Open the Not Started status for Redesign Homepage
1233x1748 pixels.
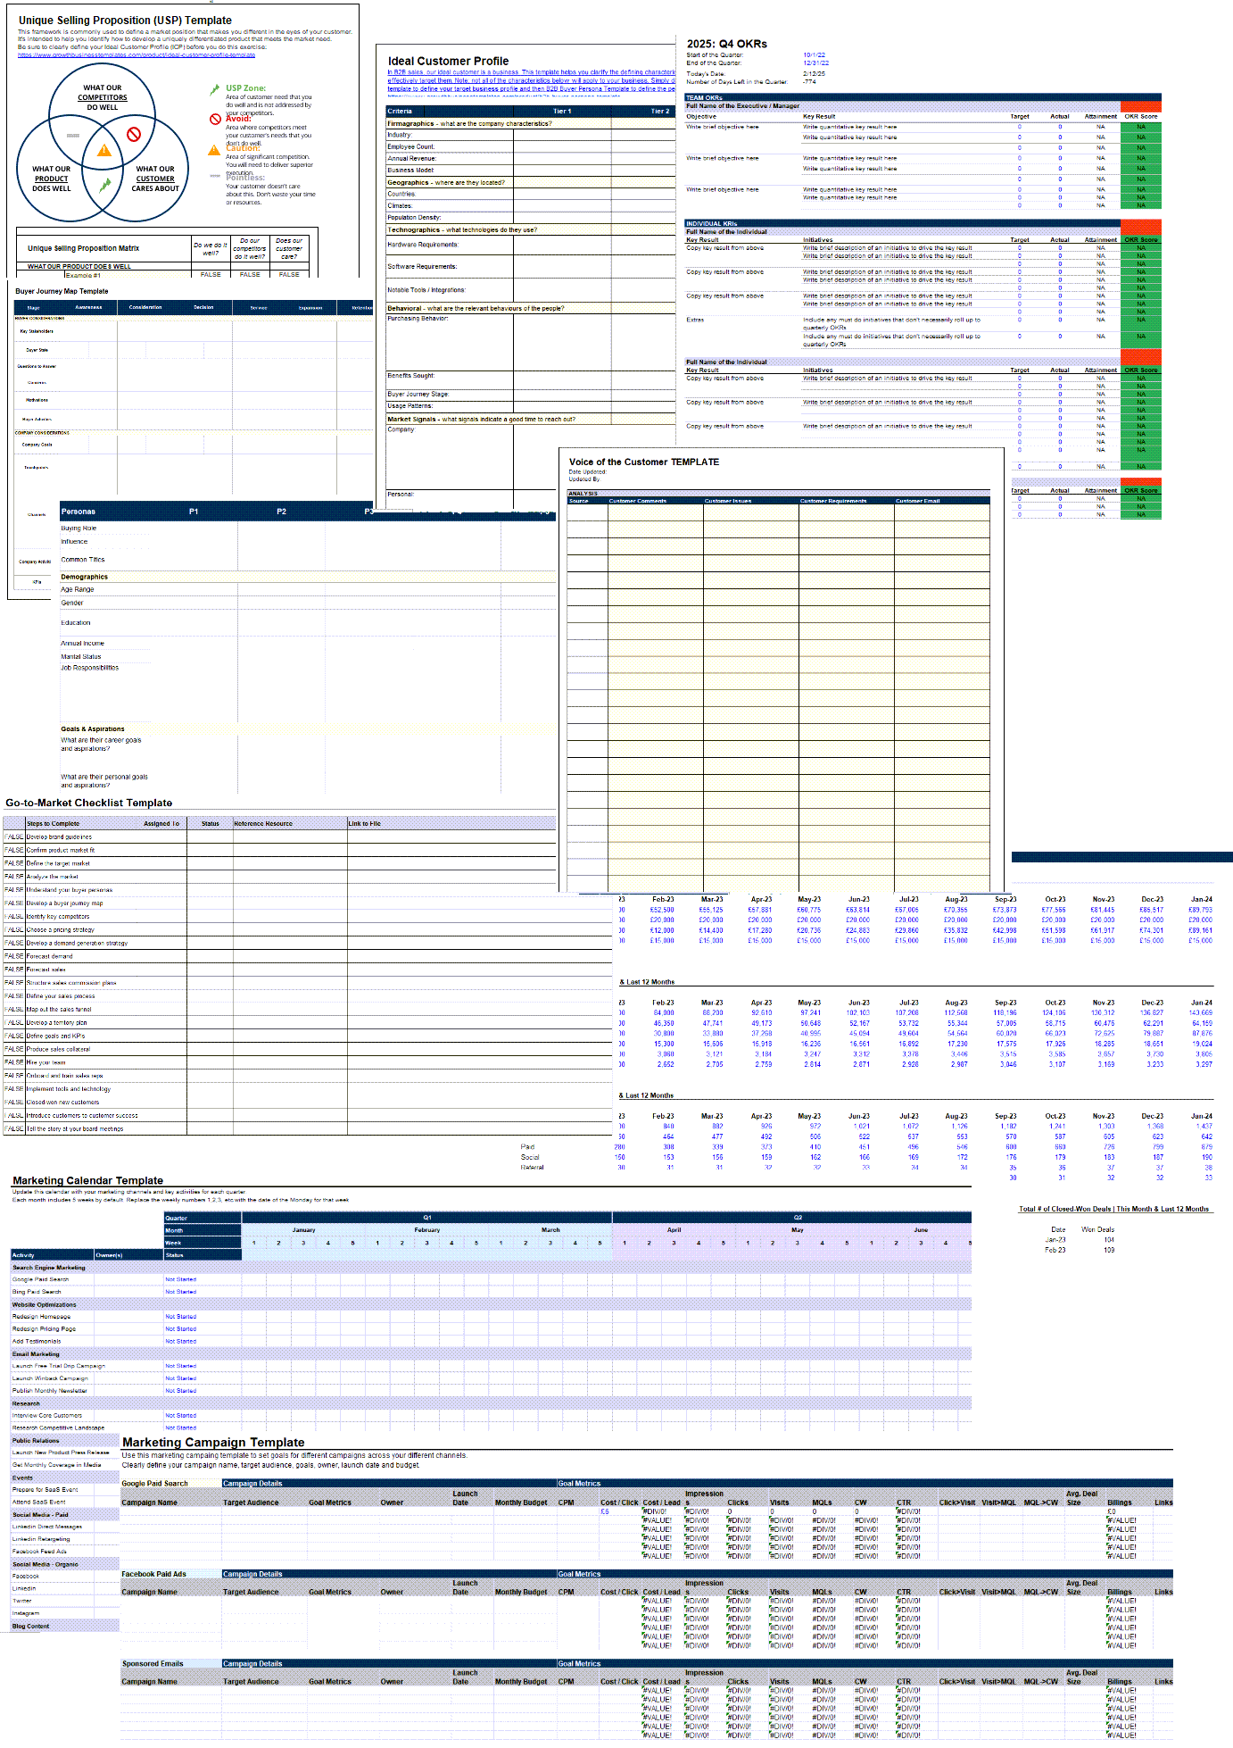180,1317
